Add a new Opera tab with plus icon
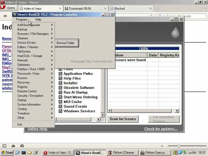The height and width of the screenshot is (156, 208). click(157, 8)
